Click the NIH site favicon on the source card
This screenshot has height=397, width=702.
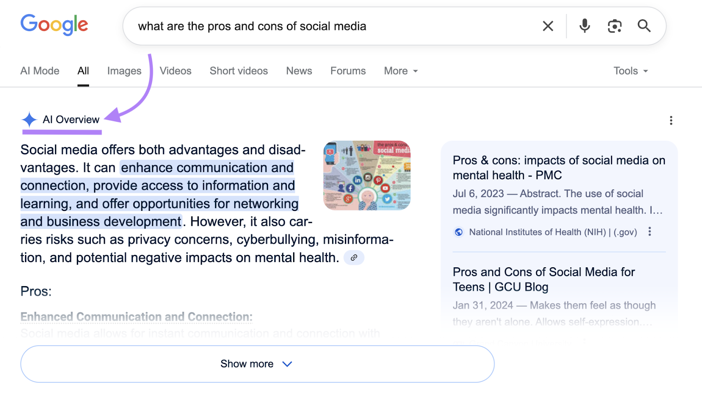(458, 232)
